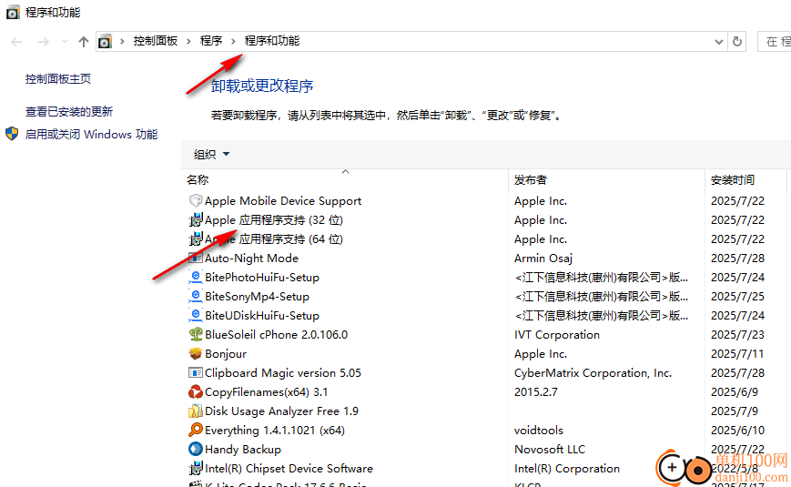Click the Everything magnifier icon
The width and height of the screenshot is (791, 487).
point(196,430)
